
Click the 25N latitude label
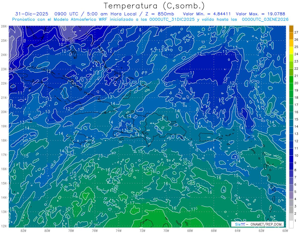4,40
